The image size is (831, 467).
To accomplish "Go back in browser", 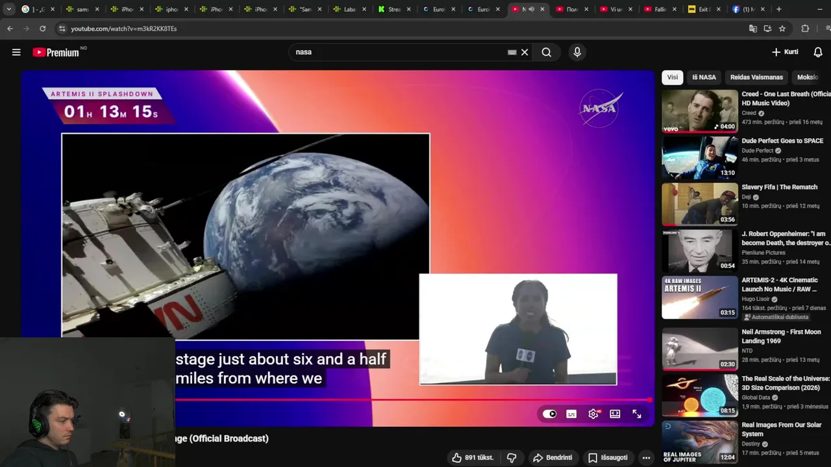I will click(x=10, y=29).
